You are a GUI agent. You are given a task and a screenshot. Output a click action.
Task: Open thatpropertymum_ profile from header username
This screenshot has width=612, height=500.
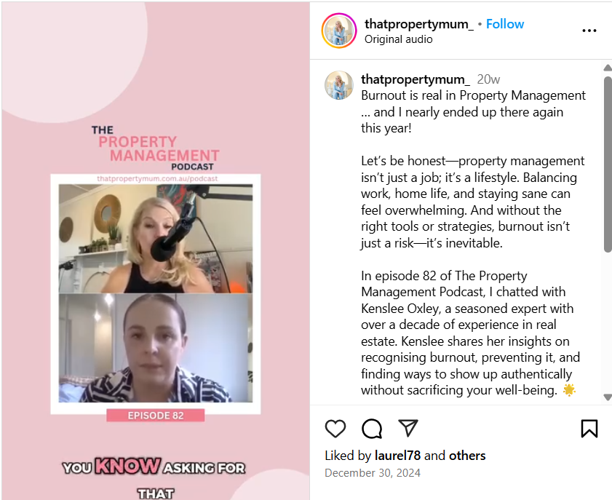[419, 24]
